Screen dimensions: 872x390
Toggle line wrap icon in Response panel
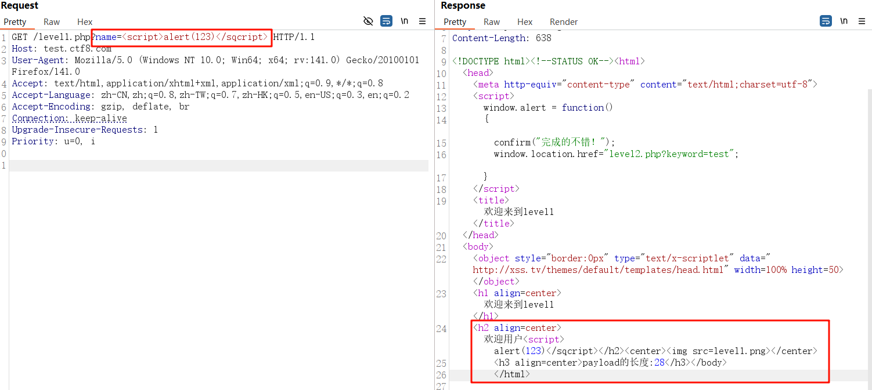[826, 21]
